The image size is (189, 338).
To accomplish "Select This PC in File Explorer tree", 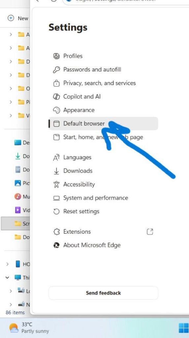I will coord(22,277).
